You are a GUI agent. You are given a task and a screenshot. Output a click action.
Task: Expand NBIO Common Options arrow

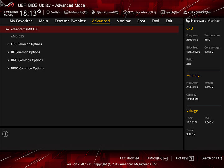click(8, 68)
